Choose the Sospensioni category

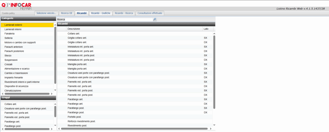[x=27, y=60]
